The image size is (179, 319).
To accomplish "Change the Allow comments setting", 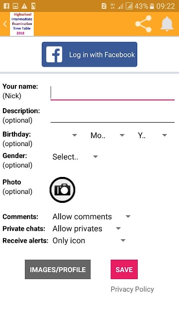I will pos(91,217).
